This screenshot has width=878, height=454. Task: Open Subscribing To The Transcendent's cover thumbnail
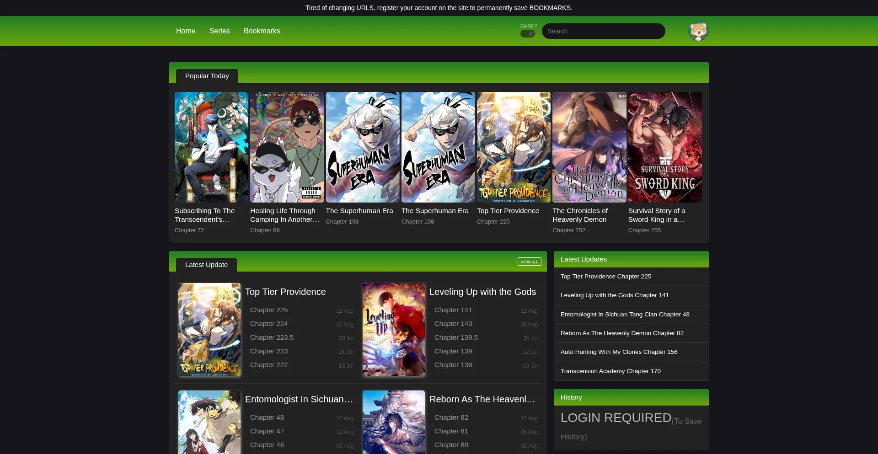tap(211, 147)
